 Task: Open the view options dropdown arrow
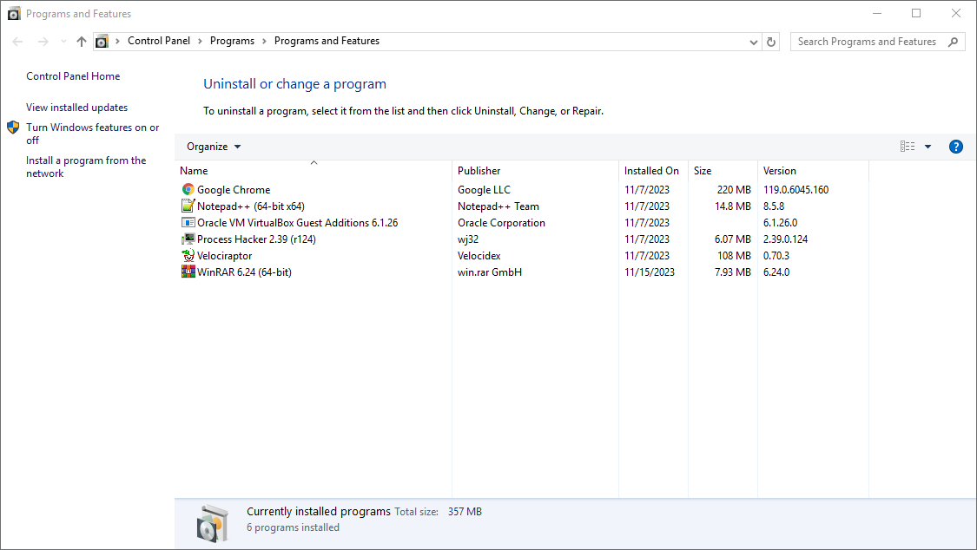(927, 147)
